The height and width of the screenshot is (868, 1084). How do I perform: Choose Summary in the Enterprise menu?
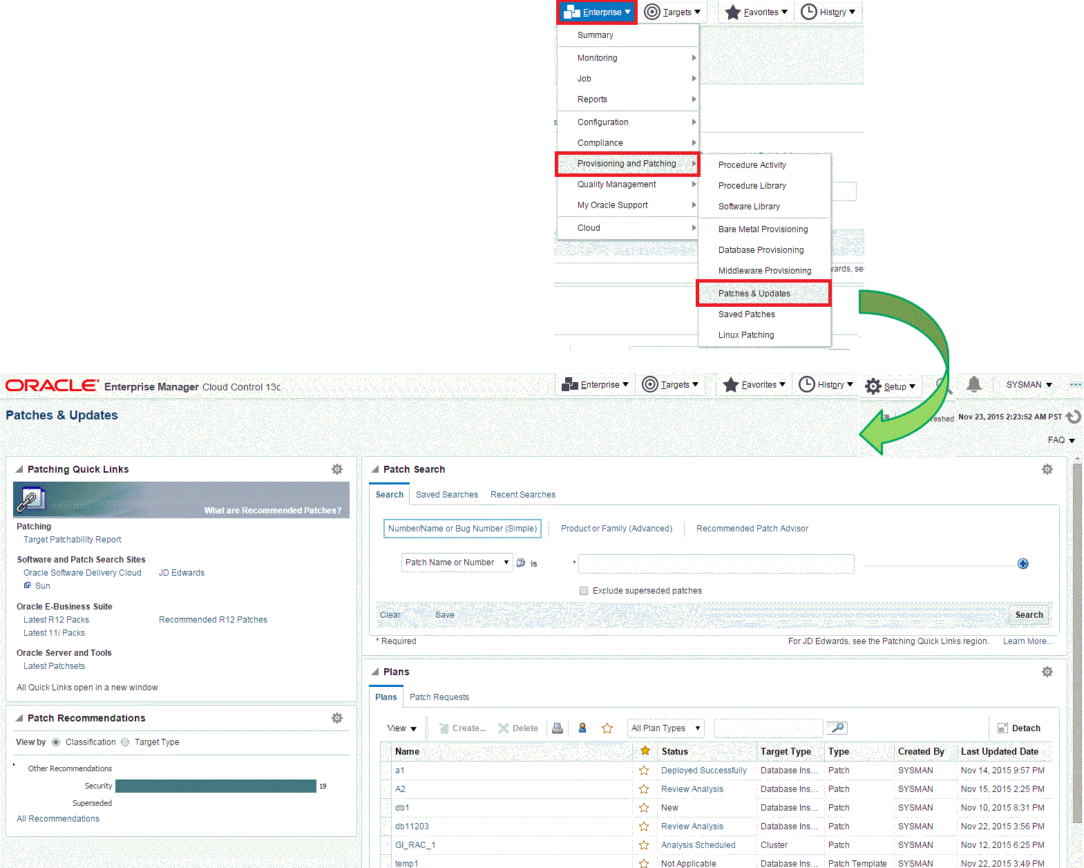coord(596,35)
